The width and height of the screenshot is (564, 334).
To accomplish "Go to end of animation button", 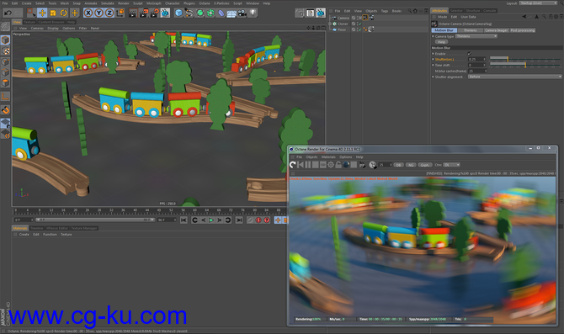I will [239, 220].
